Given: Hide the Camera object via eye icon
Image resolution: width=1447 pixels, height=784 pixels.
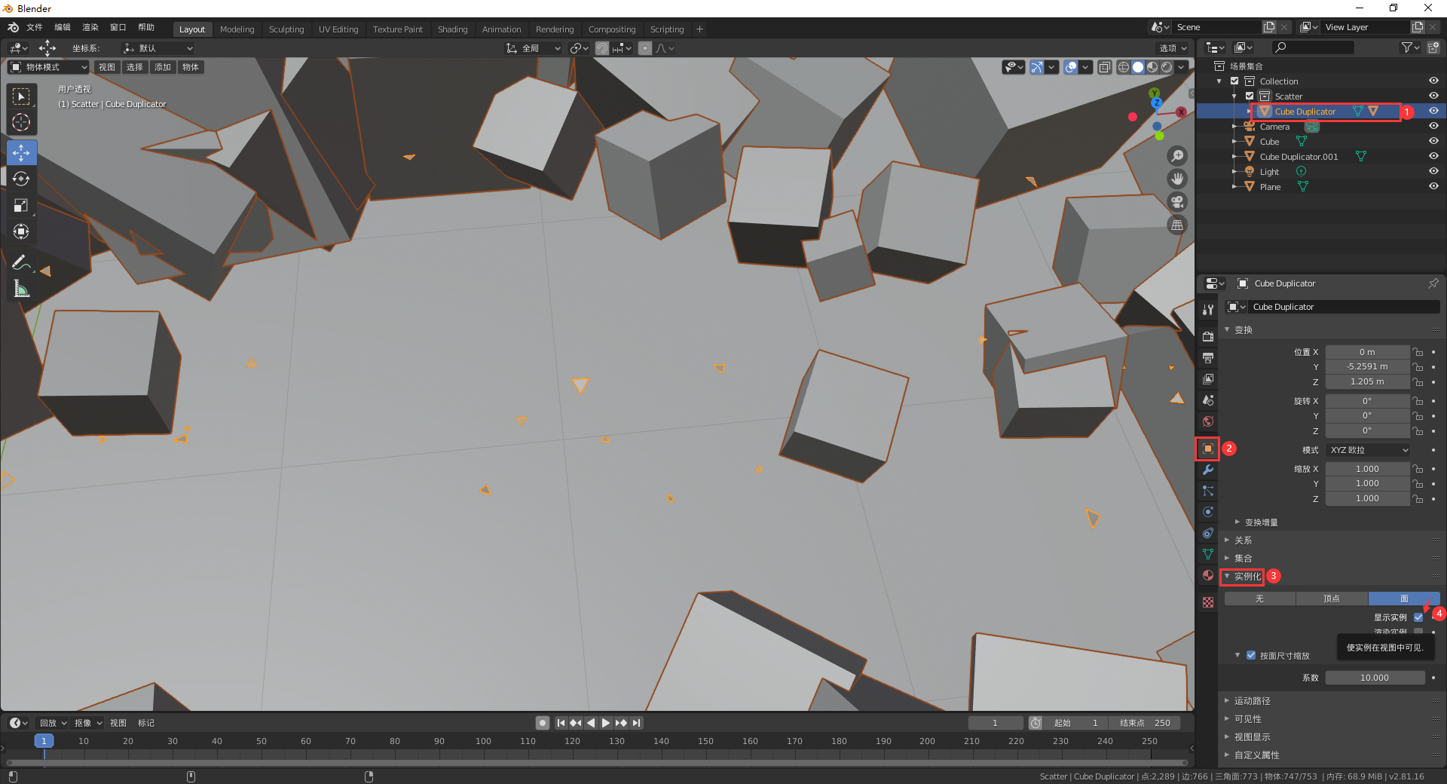Looking at the screenshot, I should pos(1433,126).
